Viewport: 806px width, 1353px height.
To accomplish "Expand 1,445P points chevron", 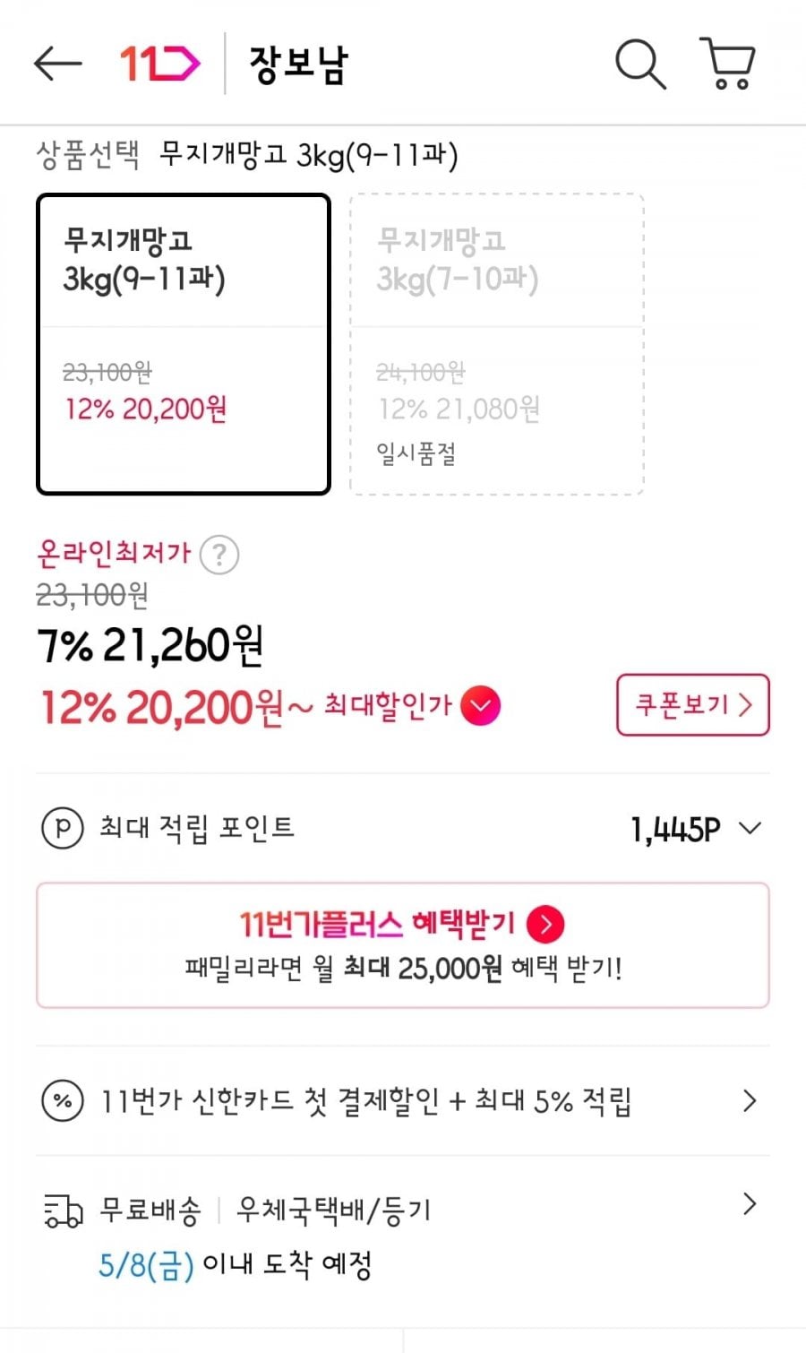I will [x=750, y=829].
